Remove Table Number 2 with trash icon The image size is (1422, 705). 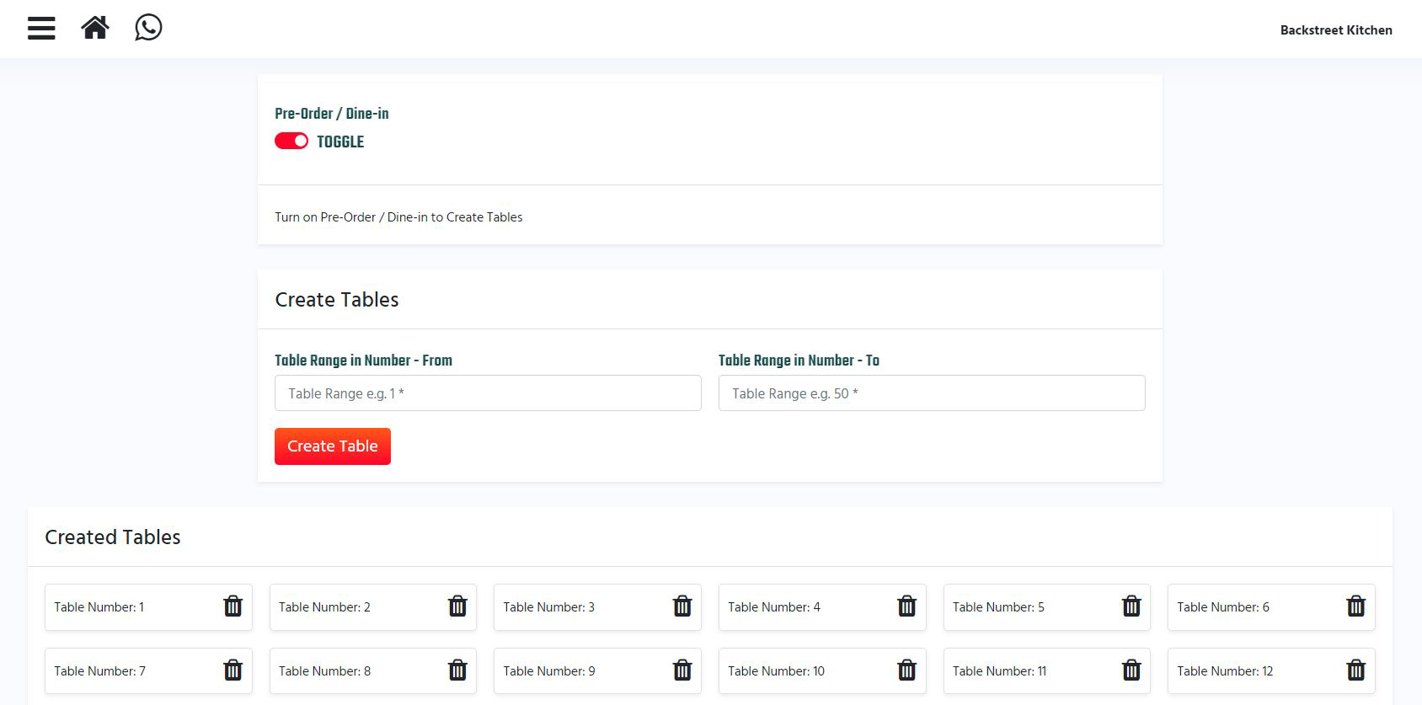pyautogui.click(x=457, y=606)
